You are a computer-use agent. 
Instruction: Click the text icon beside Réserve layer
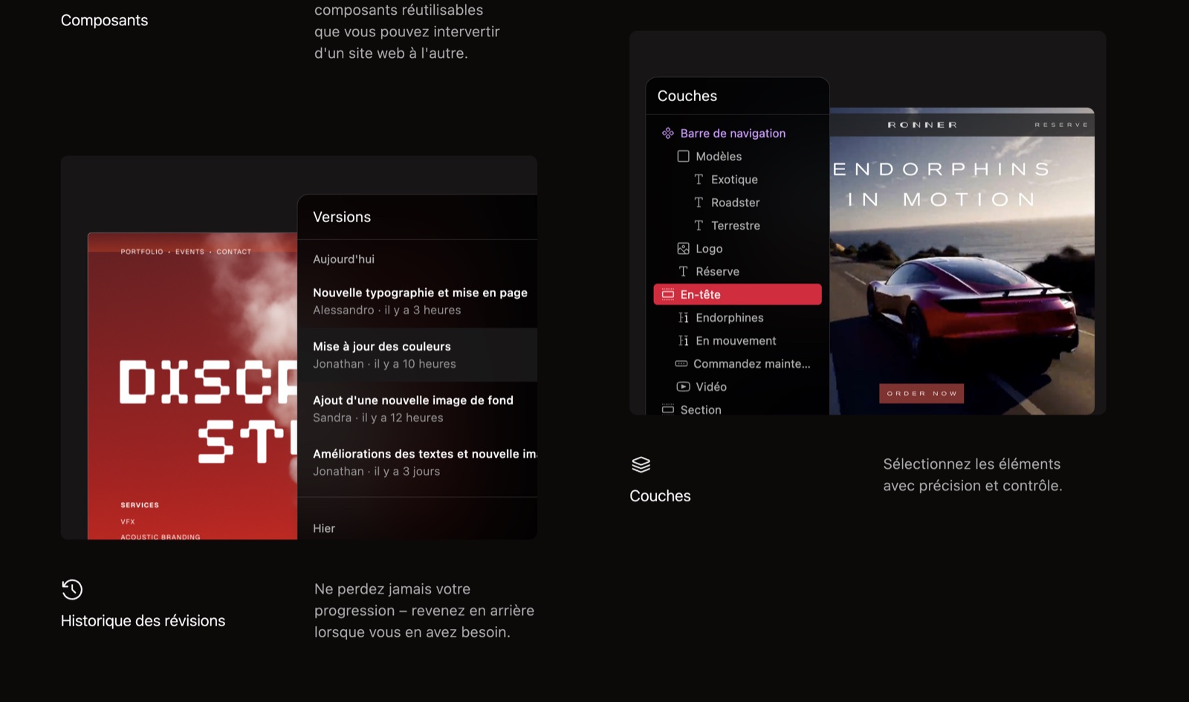683,271
